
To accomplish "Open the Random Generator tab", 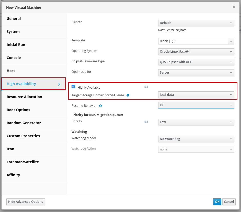I will [34, 123].
